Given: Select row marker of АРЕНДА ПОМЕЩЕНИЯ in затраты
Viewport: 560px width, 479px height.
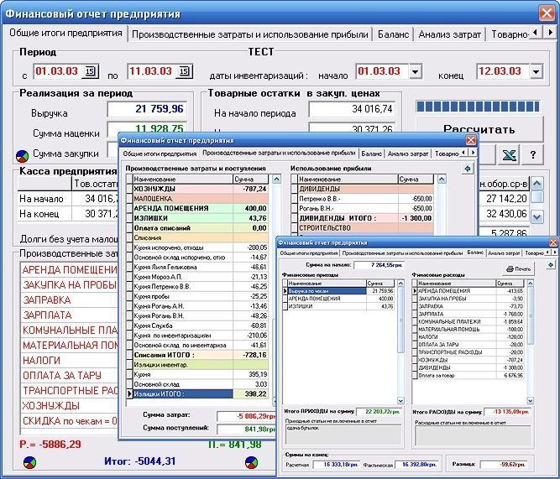Looking at the screenshot, I should 129,208.
